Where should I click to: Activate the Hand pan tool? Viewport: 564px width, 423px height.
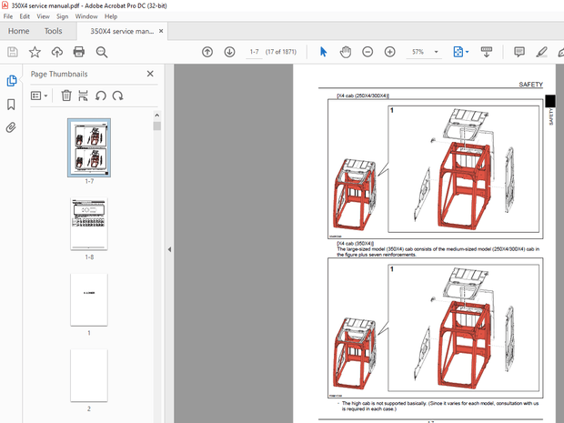click(346, 52)
